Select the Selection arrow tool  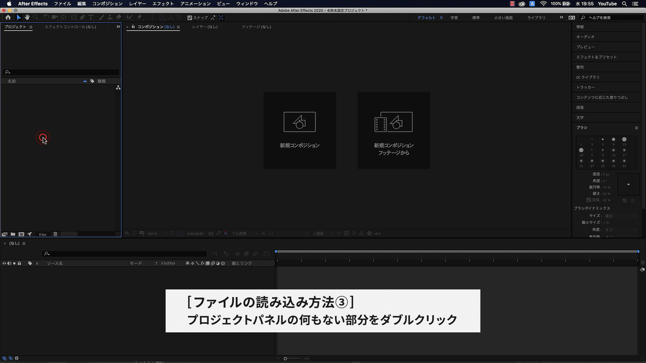tap(18, 17)
